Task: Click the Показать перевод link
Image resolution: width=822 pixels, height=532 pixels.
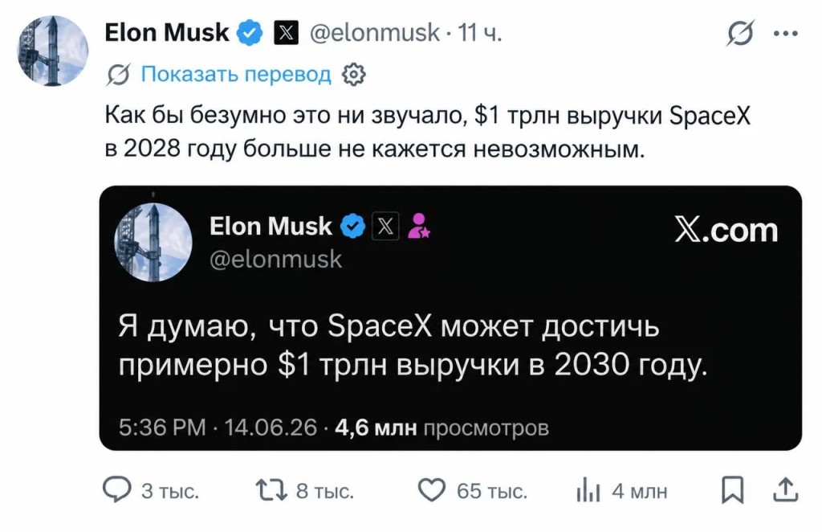Action: 236,74
